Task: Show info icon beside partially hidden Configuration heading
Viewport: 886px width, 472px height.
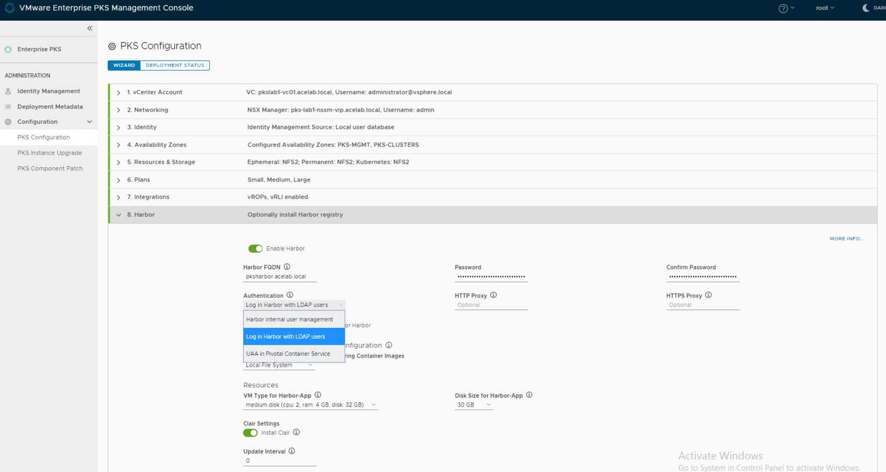Action: coord(389,345)
